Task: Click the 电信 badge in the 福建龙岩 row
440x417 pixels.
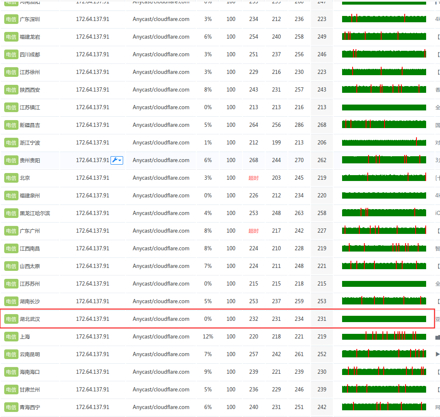Action: (11, 37)
